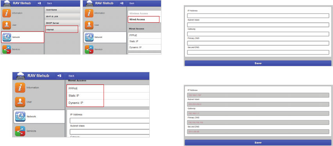Select Static IP in the Wireless Access window
Viewport: 333px width, 146px height.
145,41
